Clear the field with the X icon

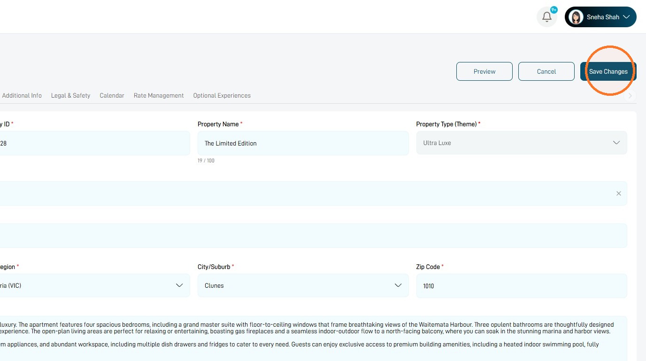[619, 193]
